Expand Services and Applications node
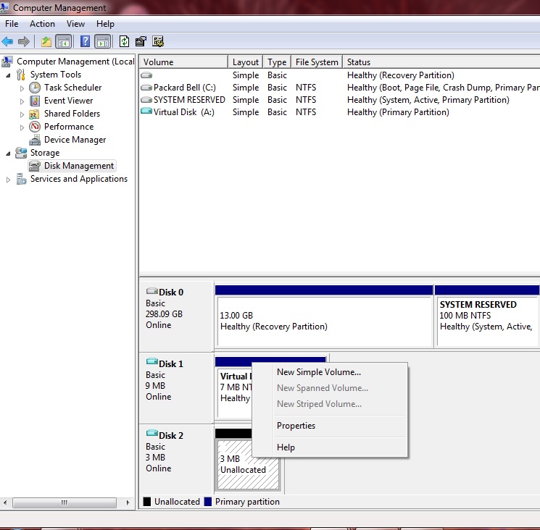 pos(9,180)
